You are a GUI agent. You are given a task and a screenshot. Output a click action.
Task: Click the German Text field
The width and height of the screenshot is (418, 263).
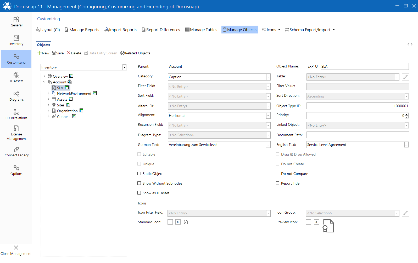coord(217,145)
